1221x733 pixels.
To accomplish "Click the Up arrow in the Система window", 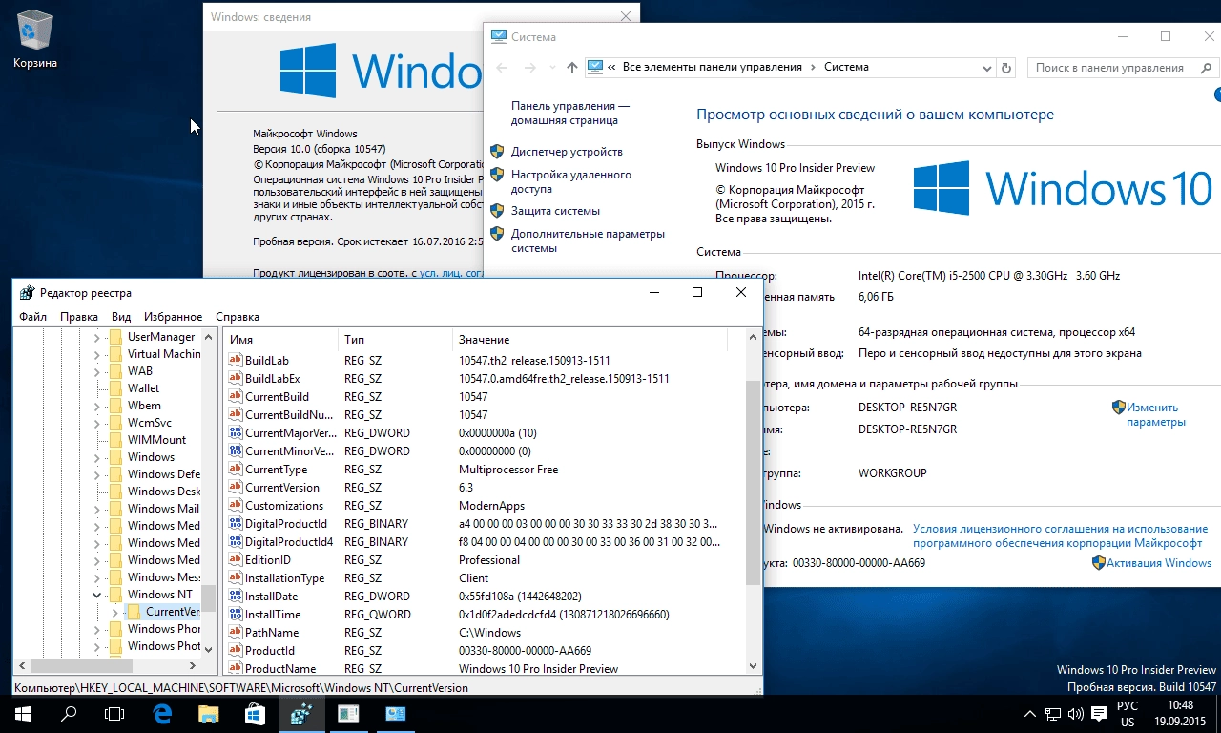I will (x=571, y=68).
